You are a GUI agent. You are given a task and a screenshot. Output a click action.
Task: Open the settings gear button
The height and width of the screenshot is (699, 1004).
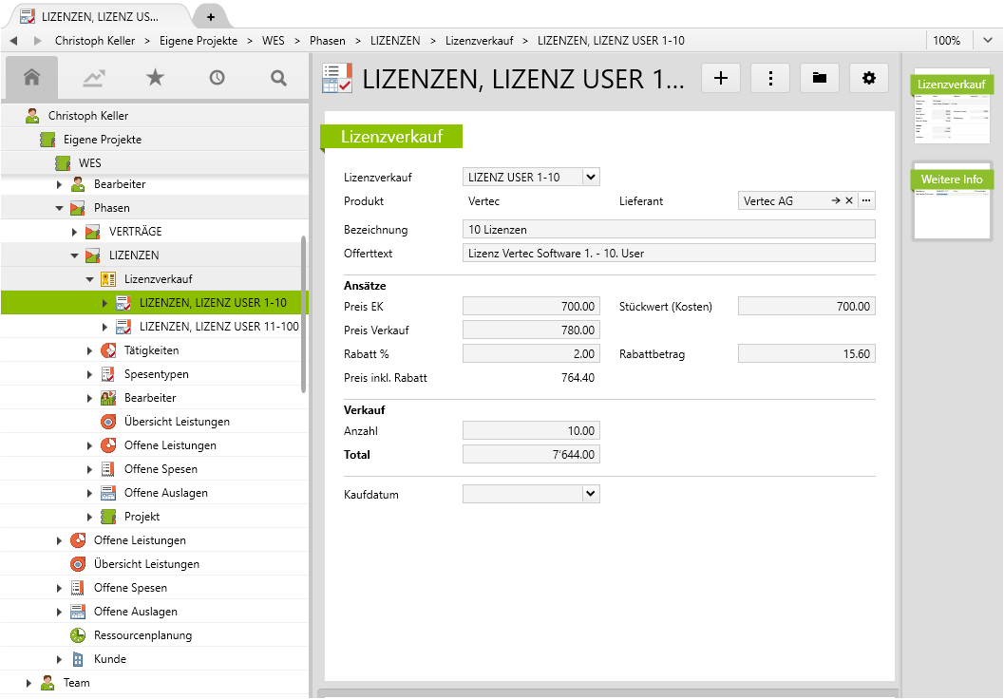[x=869, y=79]
